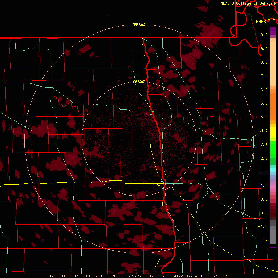Click the purple segment atop the color bar
The width and height of the screenshot is (278, 278).
[x=273, y=31]
